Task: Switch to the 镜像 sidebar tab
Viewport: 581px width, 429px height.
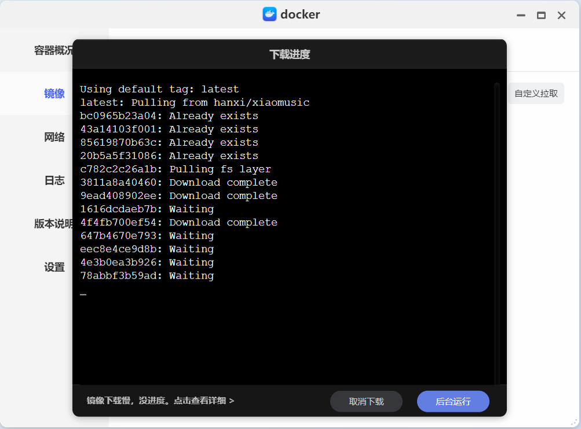Action: [54, 94]
